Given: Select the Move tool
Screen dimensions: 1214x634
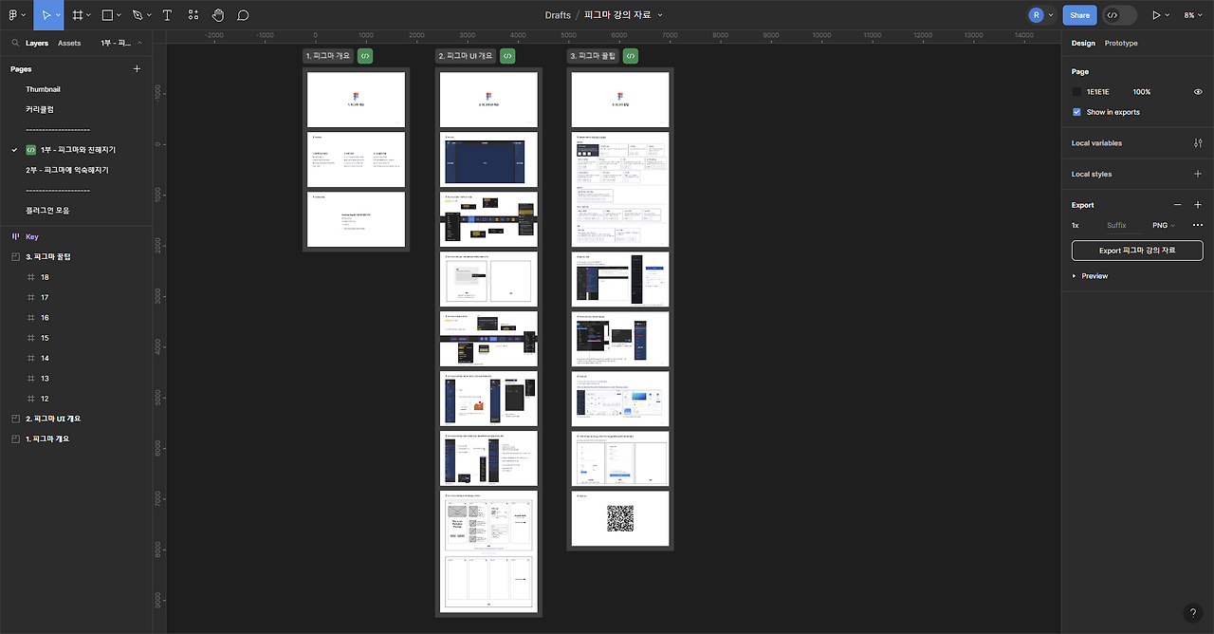Looking at the screenshot, I should pyautogui.click(x=46, y=15).
